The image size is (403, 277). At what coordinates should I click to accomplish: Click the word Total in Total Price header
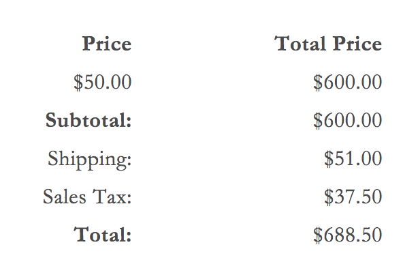[300, 44]
